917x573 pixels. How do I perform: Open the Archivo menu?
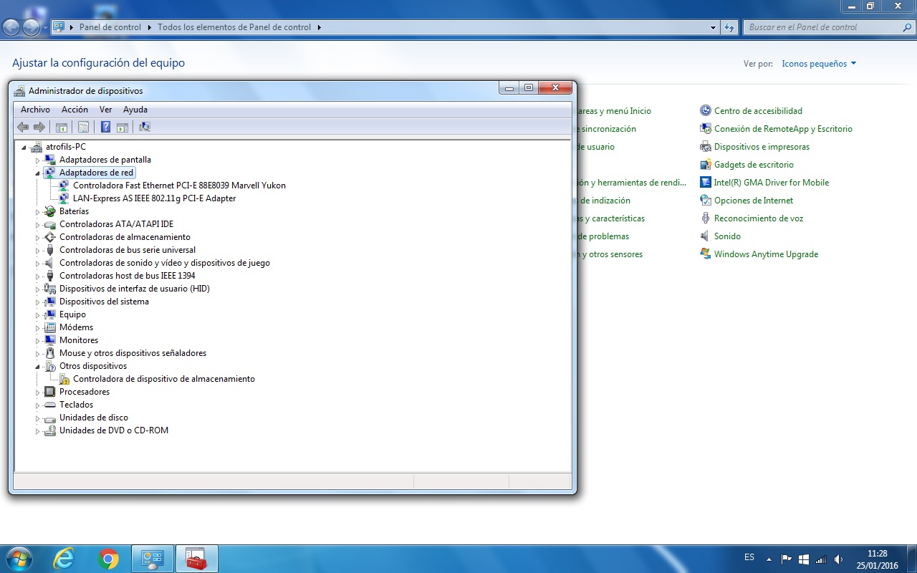tap(35, 110)
